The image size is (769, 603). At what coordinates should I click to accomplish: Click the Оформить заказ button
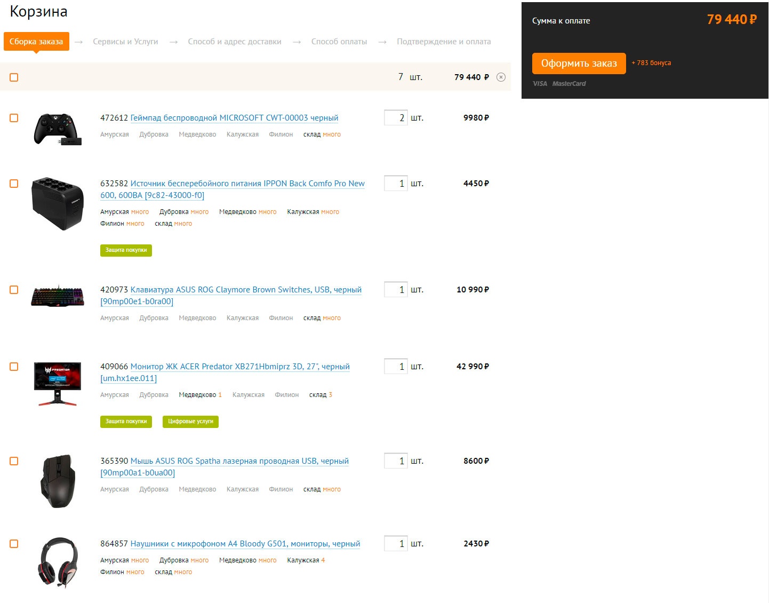pos(579,64)
